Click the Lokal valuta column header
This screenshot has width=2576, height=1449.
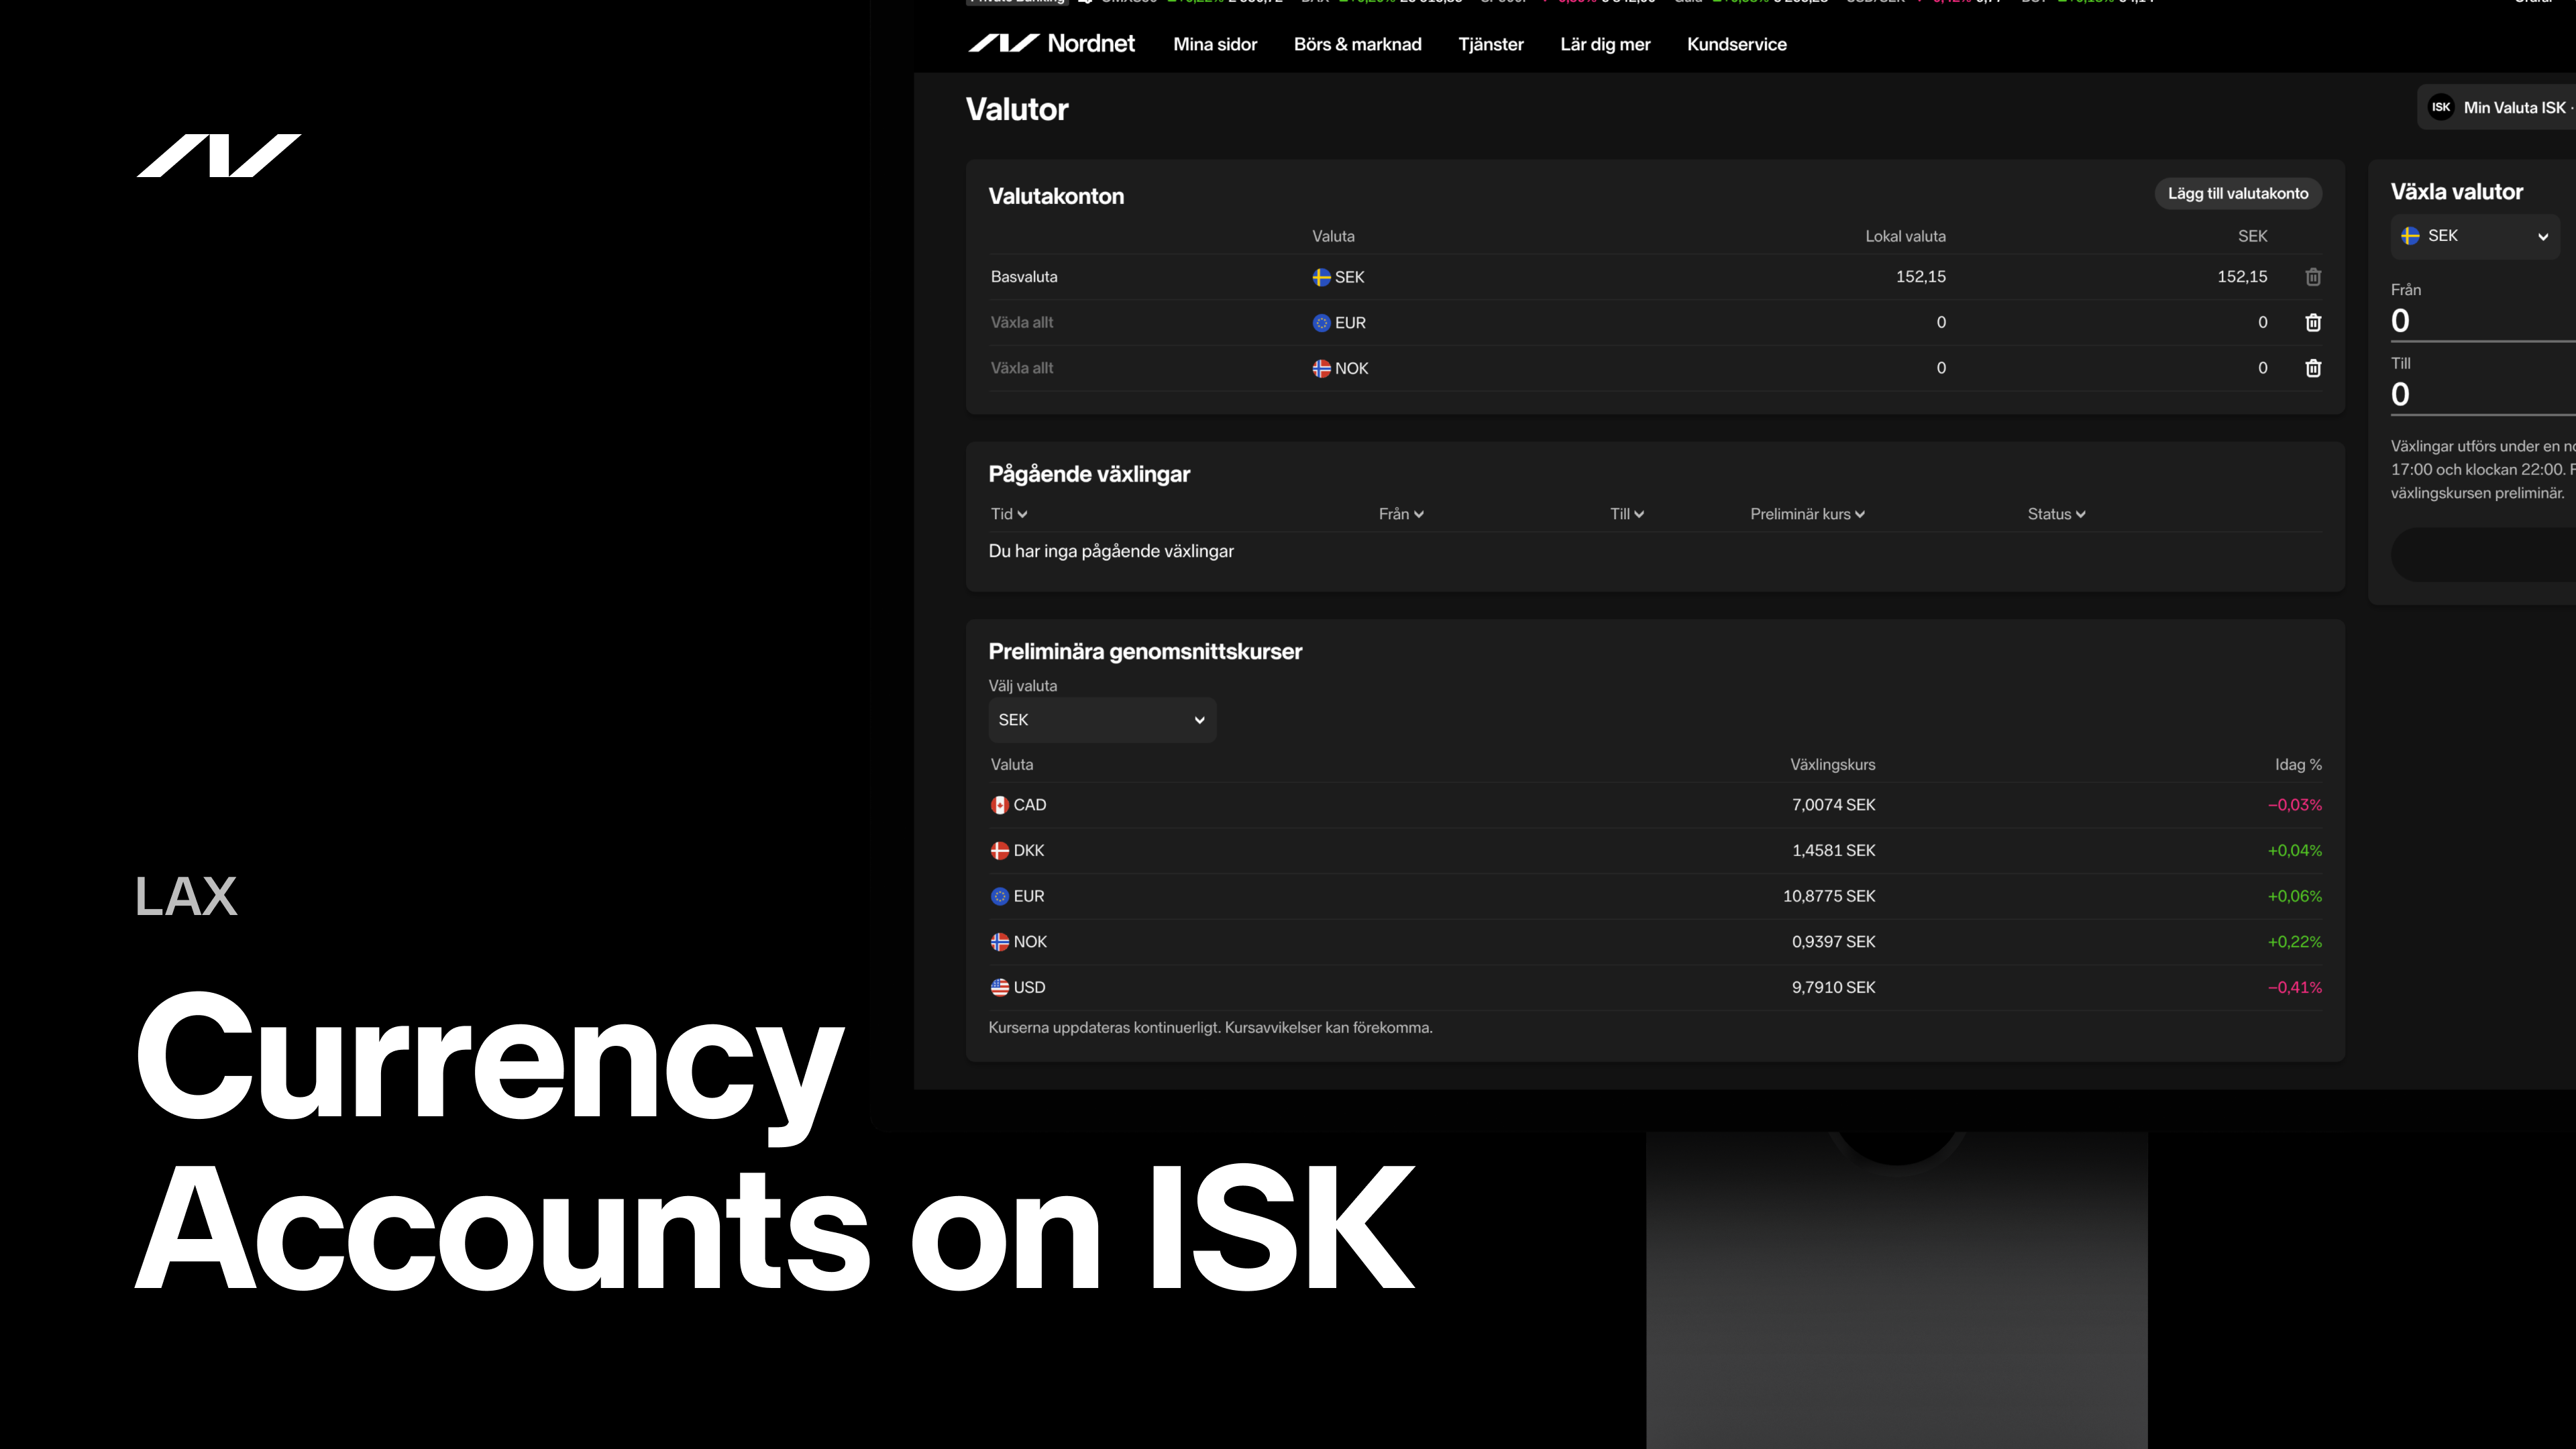(1905, 236)
